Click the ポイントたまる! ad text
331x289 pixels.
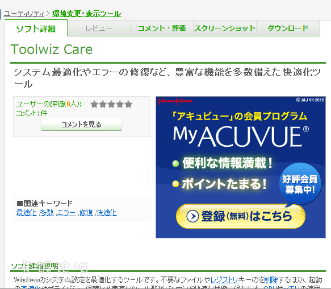(224, 184)
